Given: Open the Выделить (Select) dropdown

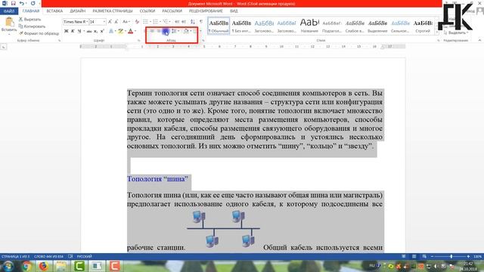Looking at the screenshot, I should (456, 32).
